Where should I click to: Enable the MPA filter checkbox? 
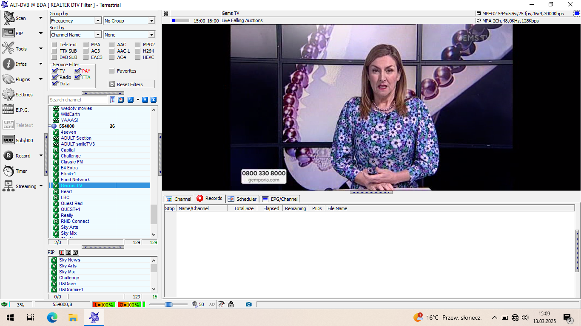[x=86, y=45]
